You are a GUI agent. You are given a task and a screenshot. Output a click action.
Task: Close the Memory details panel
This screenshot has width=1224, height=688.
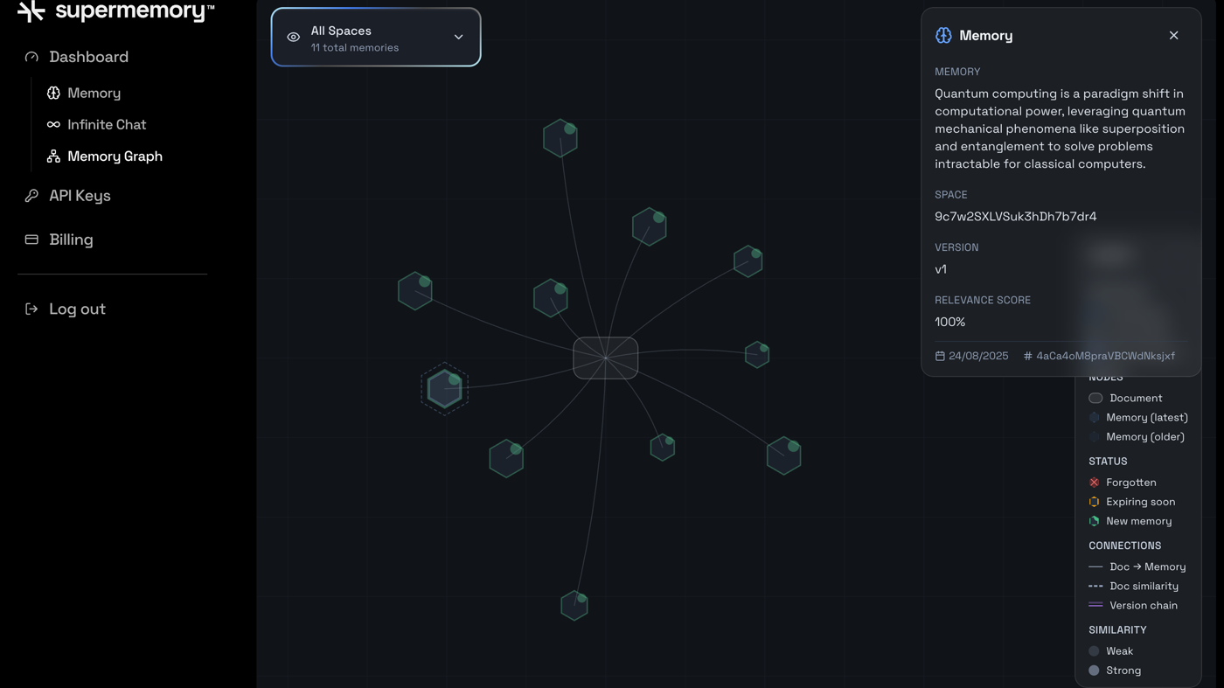click(1173, 36)
